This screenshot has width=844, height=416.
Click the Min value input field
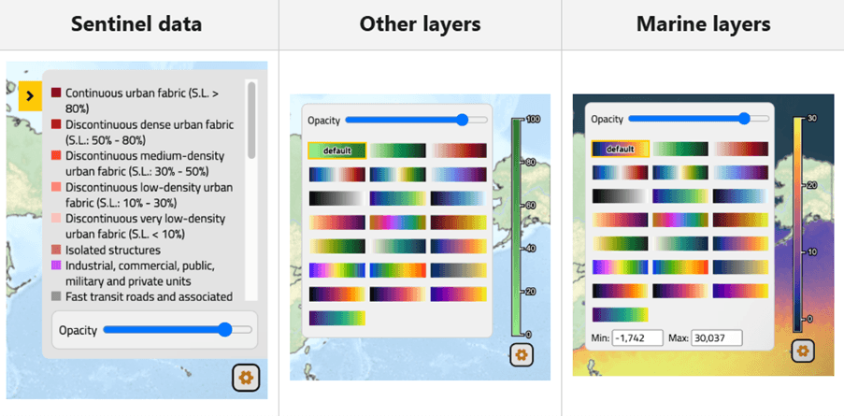(637, 338)
